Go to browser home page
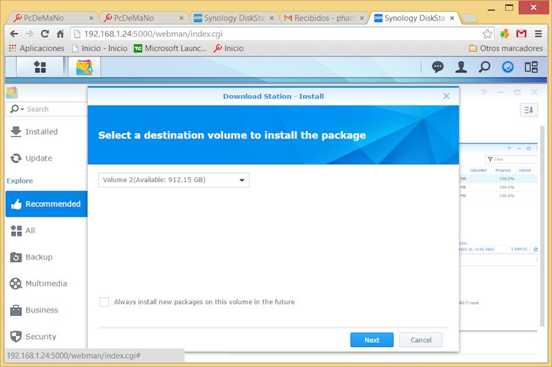The height and width of the screenshot is (367, 552). pos(60,34)
